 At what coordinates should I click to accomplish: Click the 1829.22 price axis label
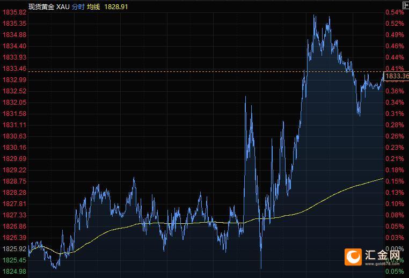pyautogui.click(x=14, y=170)
